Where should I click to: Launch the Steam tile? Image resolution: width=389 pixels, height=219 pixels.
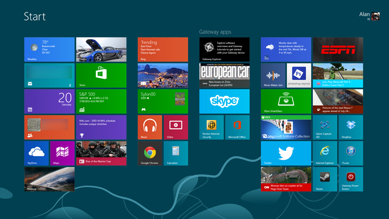[x=325, y=179]
